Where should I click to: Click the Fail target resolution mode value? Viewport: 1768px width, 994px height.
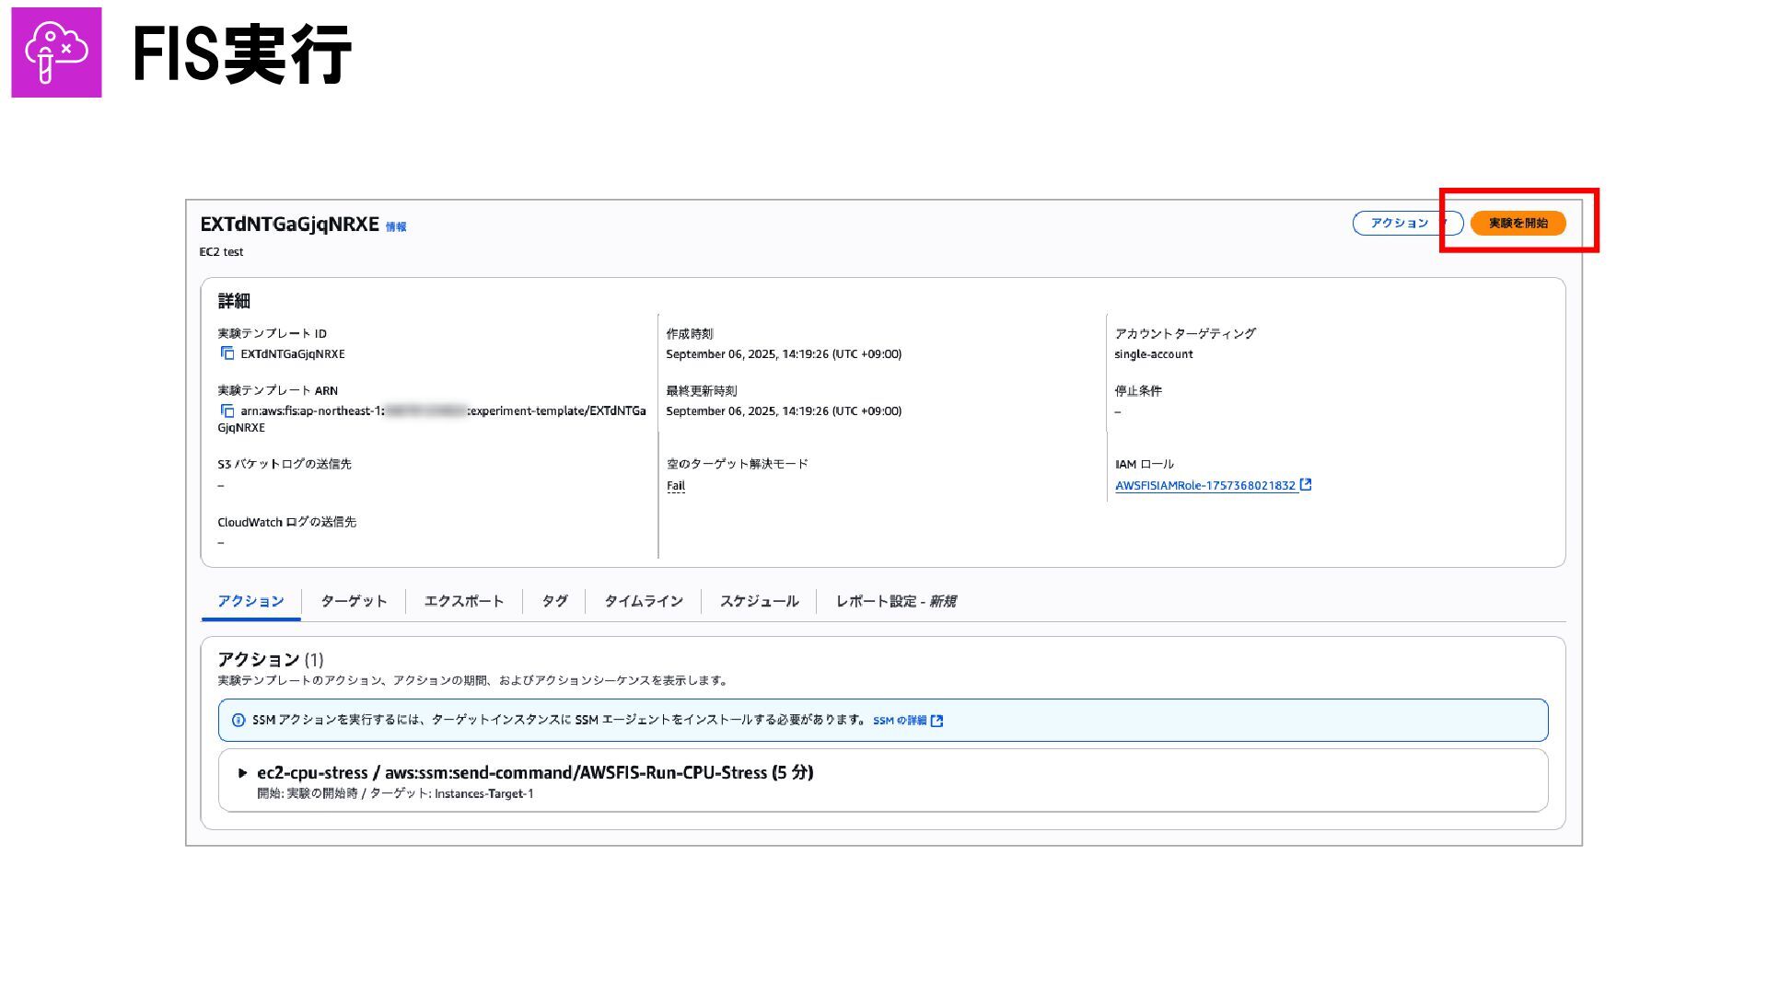click(x=676, y=486)
